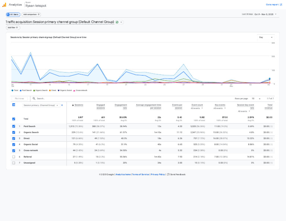Open Session primary Channel Group dimension dropdown
This screenshot has width=286, height=221.
pyautogui.click(x=41, y=105)
